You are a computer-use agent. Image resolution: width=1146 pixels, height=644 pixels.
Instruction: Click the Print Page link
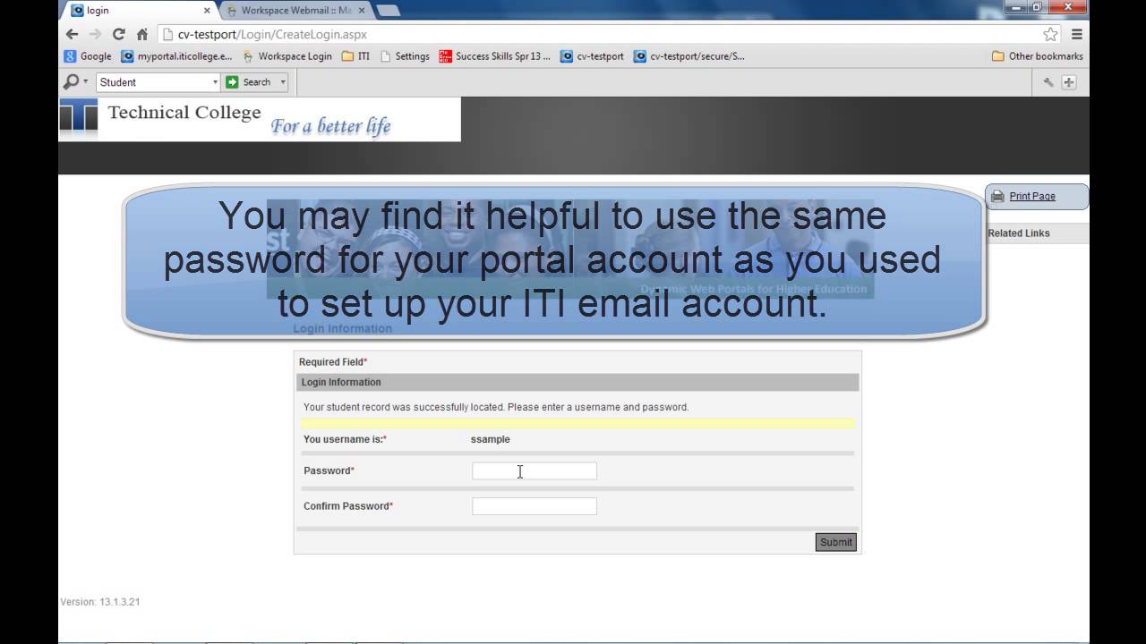coord(1032,196)
